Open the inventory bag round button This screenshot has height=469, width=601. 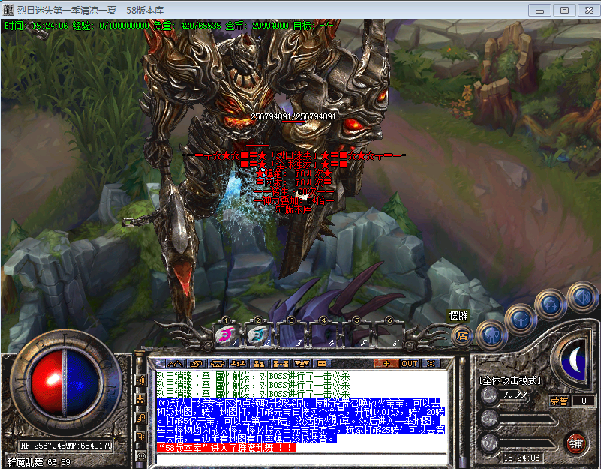click(x=519, y=318)
